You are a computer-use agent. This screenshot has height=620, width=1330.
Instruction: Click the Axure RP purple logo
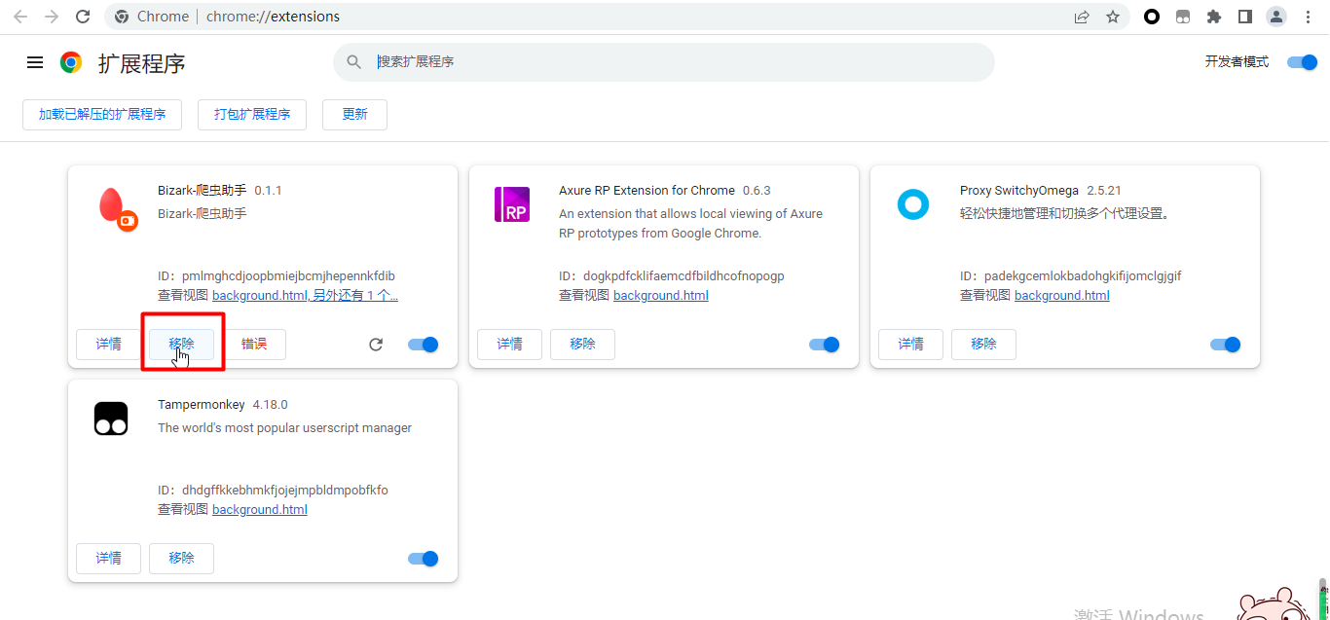(512, 204)
